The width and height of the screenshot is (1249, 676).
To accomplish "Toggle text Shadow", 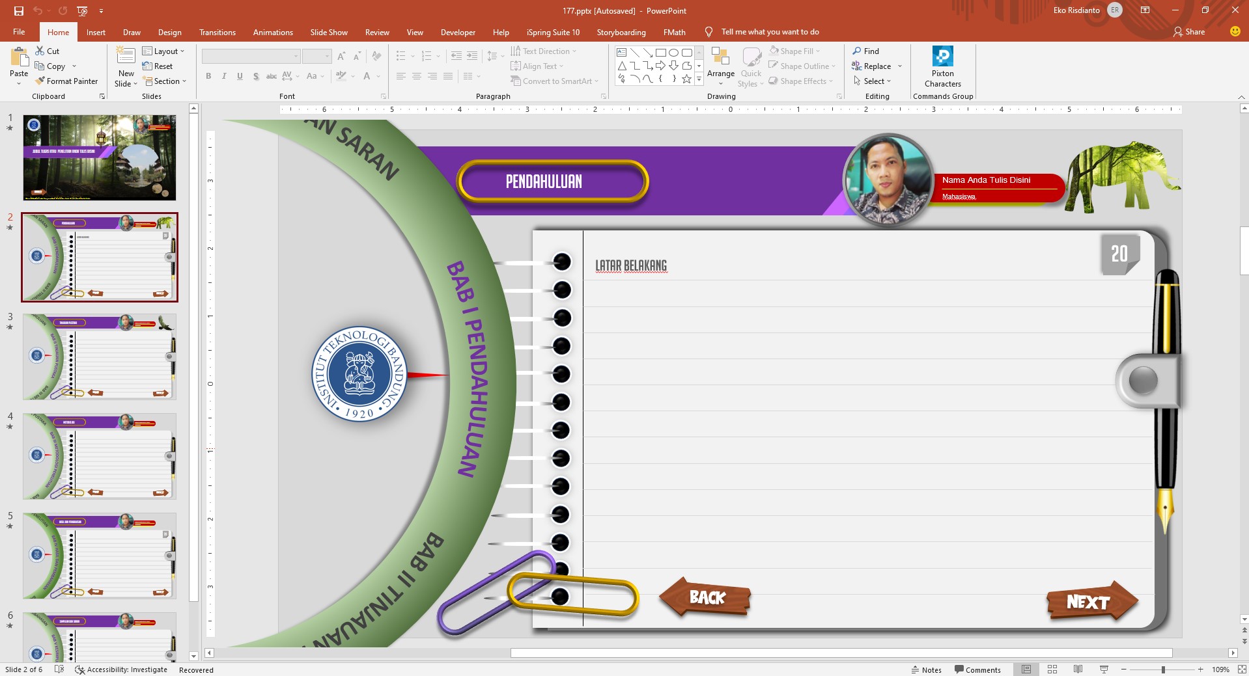I will click(x=256, y=76).
